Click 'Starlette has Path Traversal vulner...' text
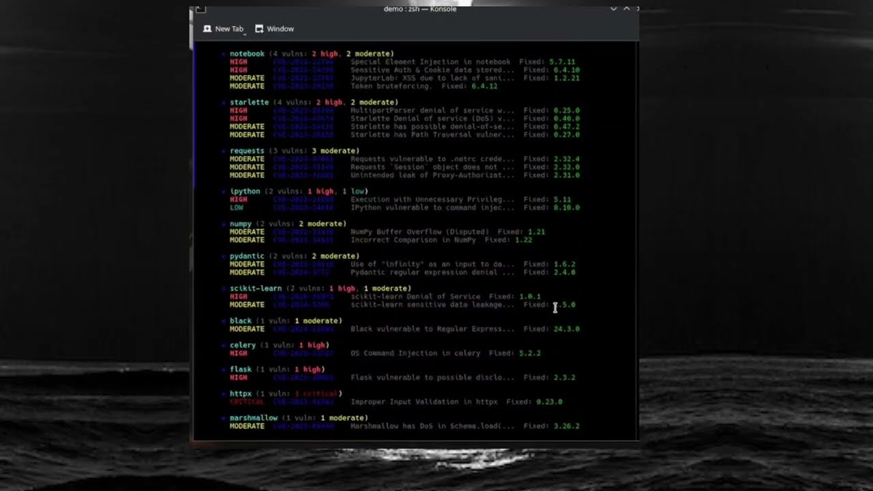The width and height of the screenshot is (873, 491). pos(432,135)
